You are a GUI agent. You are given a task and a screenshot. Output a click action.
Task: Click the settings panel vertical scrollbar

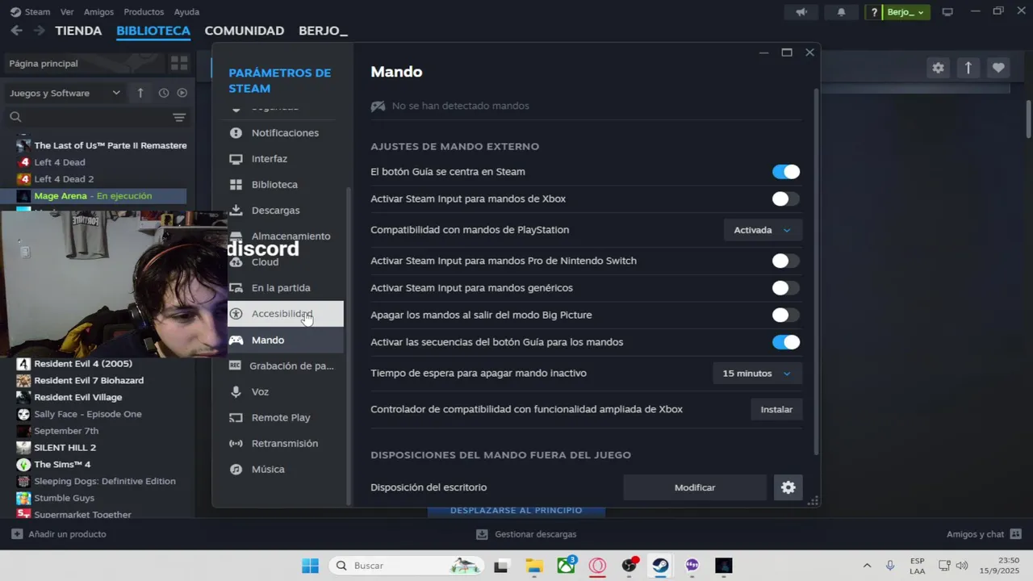817,270
